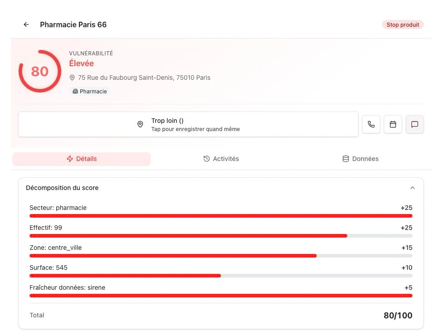
Task: Click the Zone: centre_ville progress bar
Action: point(221,256)
